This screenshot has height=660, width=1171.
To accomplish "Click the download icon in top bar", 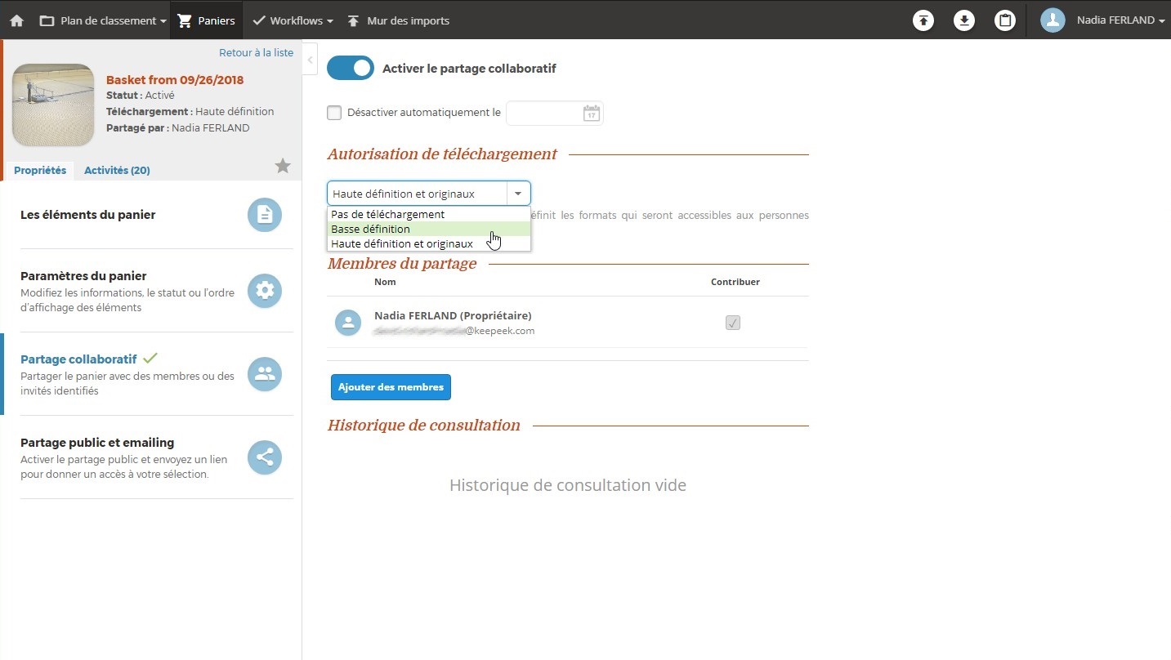I will click(964, 20).
